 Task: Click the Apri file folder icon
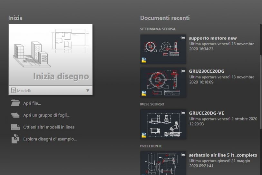15,103
